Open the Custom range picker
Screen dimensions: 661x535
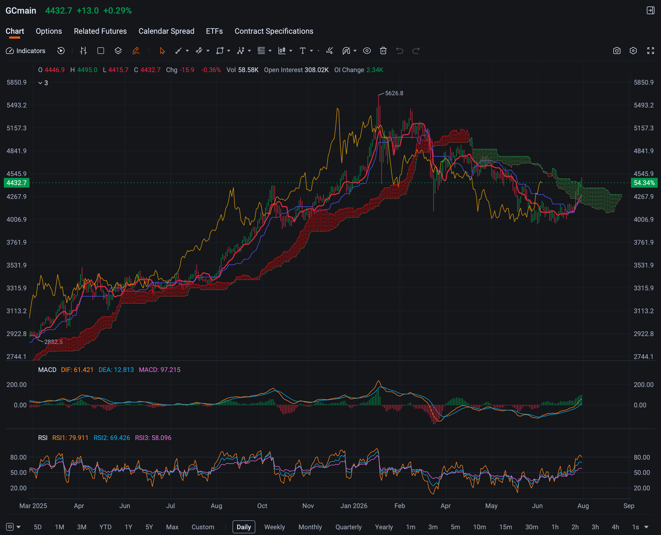click(x=203, y=527)
